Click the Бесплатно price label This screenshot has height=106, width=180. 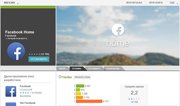[x=25, y=96]
